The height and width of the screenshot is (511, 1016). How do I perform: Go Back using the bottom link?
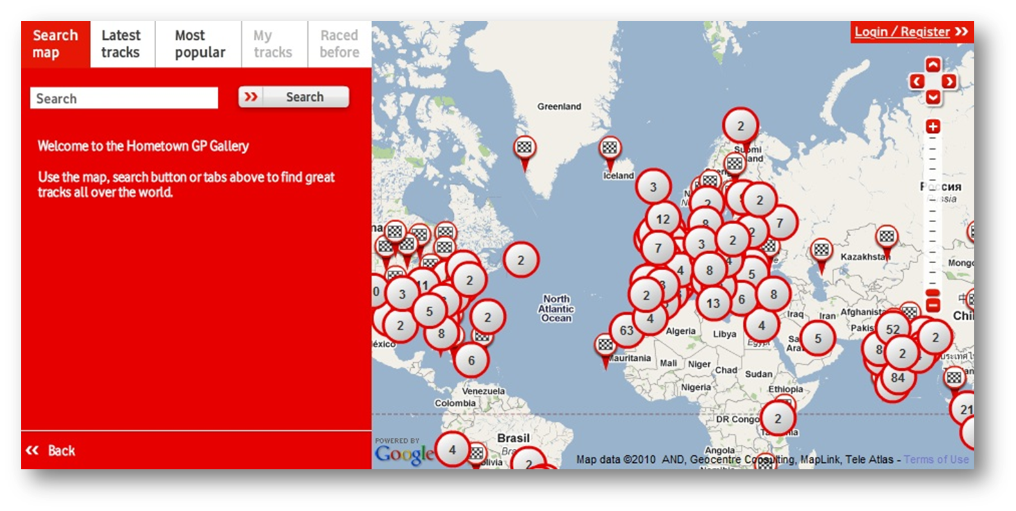[x=51, y=451]
